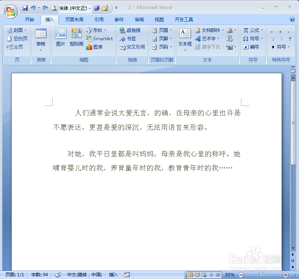Switch to the Page Layout (页面布局) tab
The height and width of the screenshot is (279, 299).
pyautogui.click(x=74, y=19)
